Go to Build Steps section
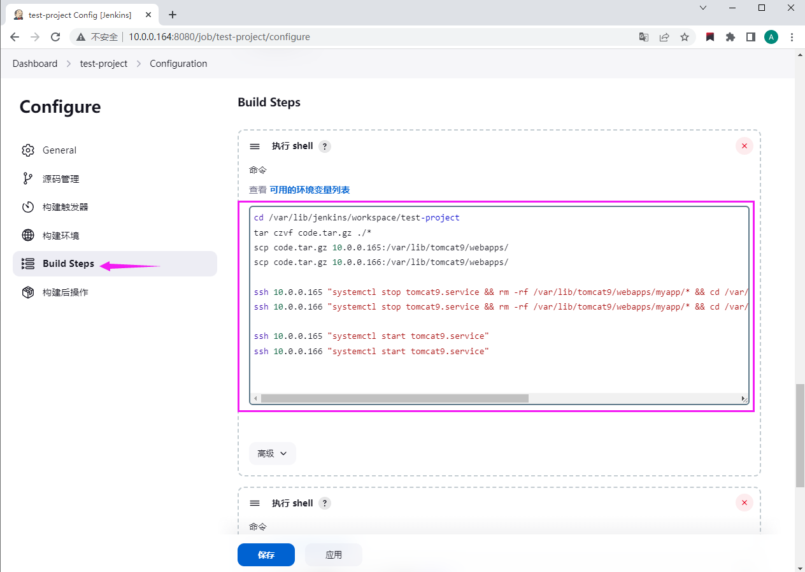 click(115, 264)
